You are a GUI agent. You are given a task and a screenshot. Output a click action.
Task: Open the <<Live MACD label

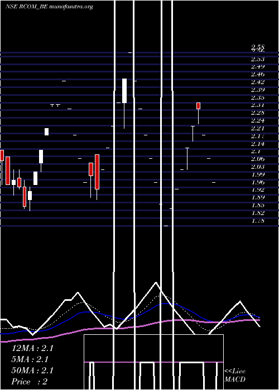[x=235, y=376]
